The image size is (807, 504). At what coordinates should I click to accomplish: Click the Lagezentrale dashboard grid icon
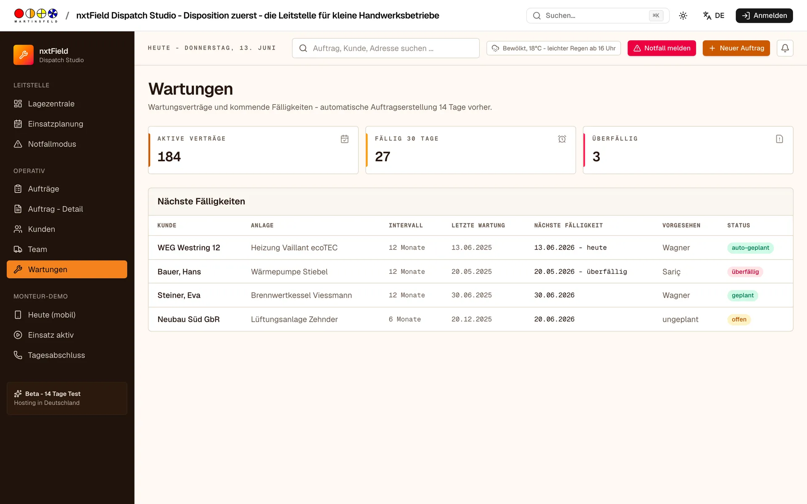[x=18, y=104]
